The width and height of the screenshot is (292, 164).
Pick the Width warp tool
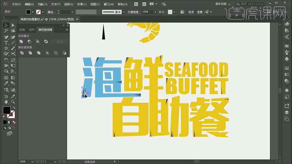click(6, 65)
